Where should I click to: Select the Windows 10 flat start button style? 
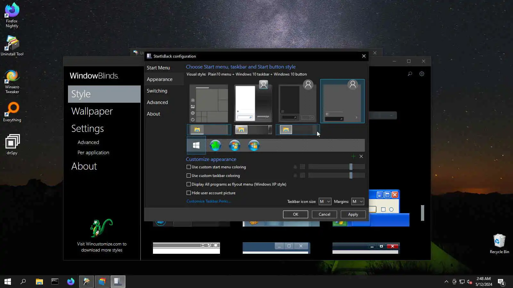[x=196, y=145]
